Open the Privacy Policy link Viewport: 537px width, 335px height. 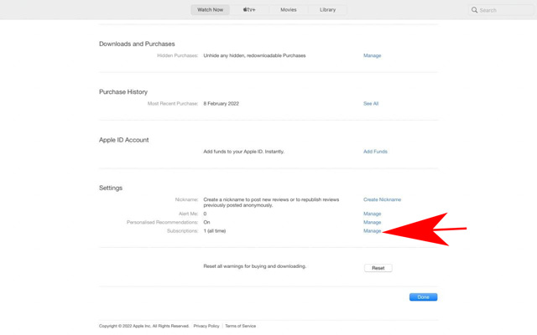pyautogui.click(x=206, y=326)
